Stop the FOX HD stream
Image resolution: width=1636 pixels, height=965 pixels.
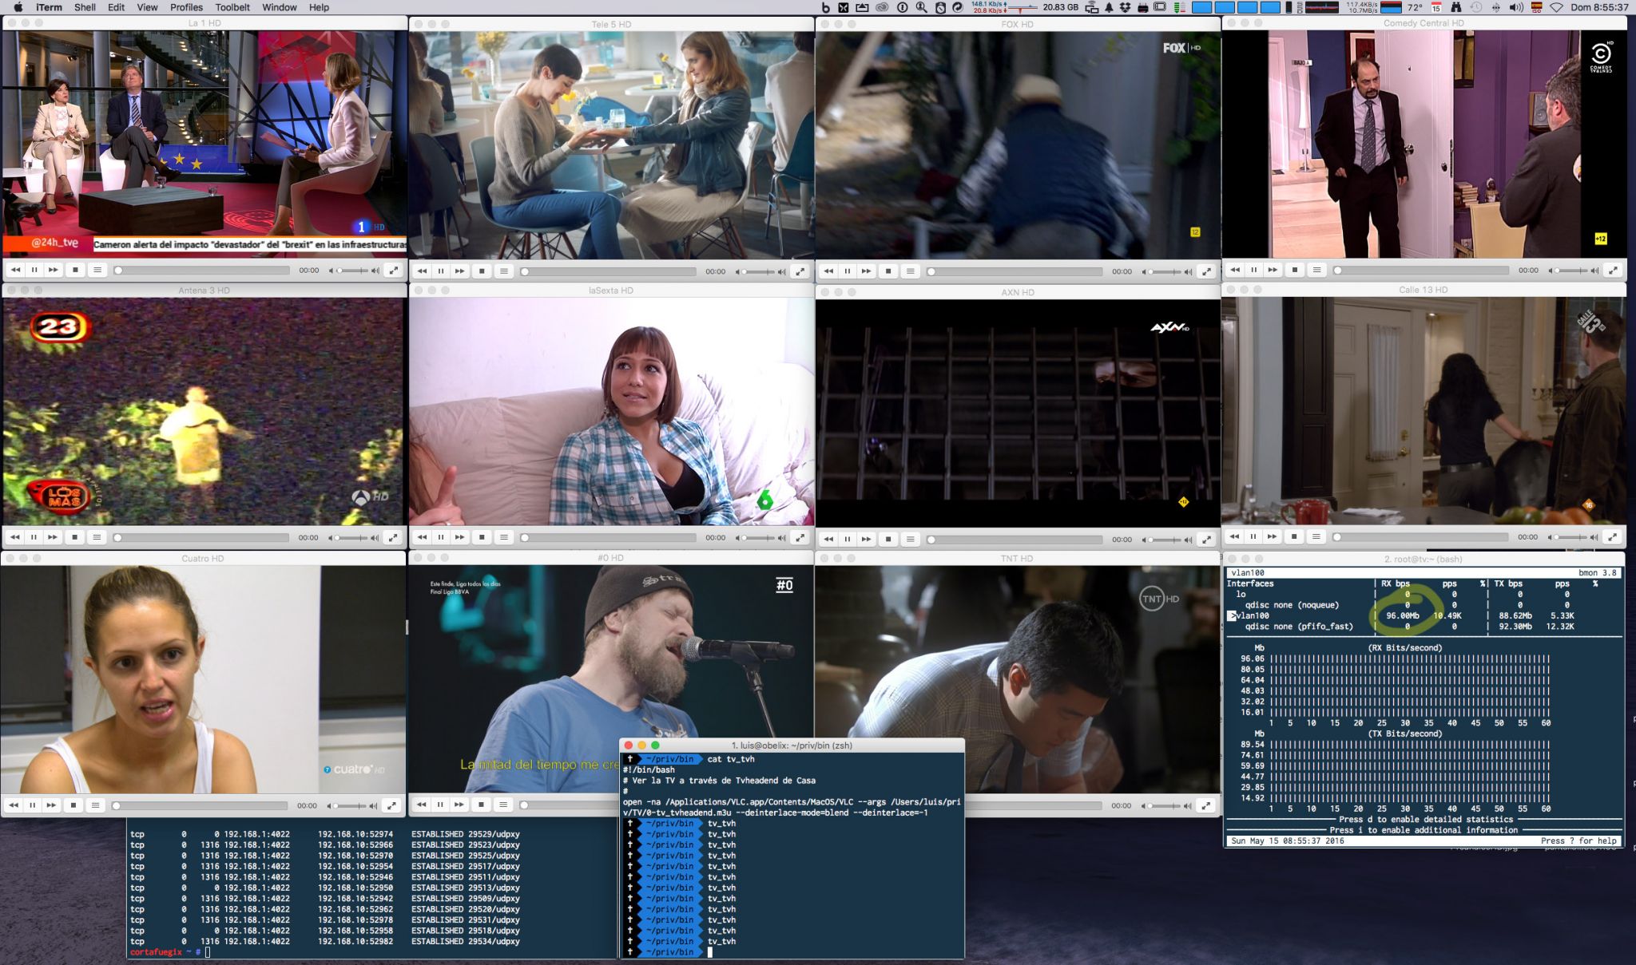[x=888, y=271]
